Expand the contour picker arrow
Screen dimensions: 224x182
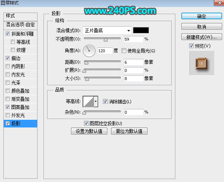point(96,101)
